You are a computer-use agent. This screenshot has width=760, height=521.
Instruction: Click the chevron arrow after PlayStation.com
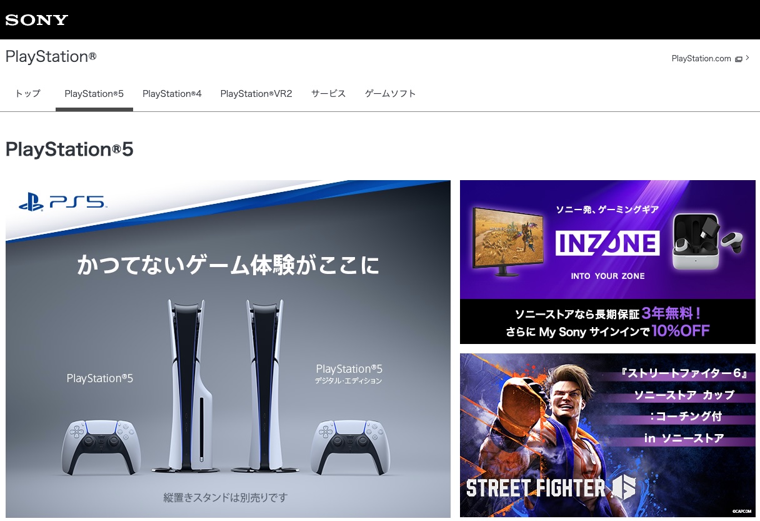point(747,58)
